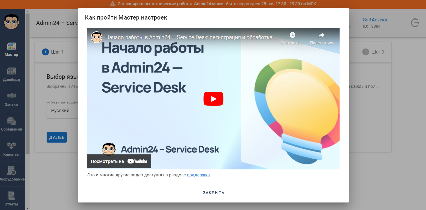Screen dimensions: 426x210
Task: Select the Шаг 1 wizard step
Action: (x=53, y=52)
